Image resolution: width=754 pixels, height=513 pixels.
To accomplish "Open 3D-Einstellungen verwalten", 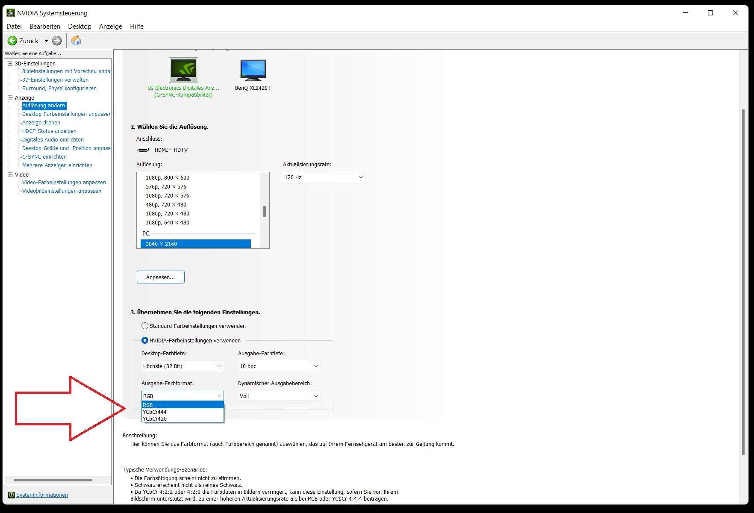I will (56, 80).
